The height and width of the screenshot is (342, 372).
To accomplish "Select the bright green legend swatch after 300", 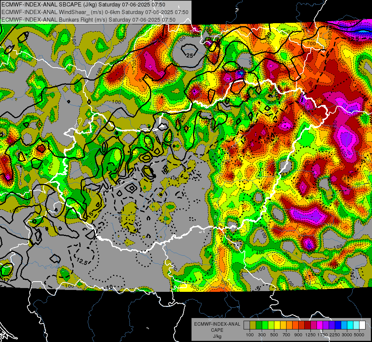I will pyautogui.click(x=265, y=325).
